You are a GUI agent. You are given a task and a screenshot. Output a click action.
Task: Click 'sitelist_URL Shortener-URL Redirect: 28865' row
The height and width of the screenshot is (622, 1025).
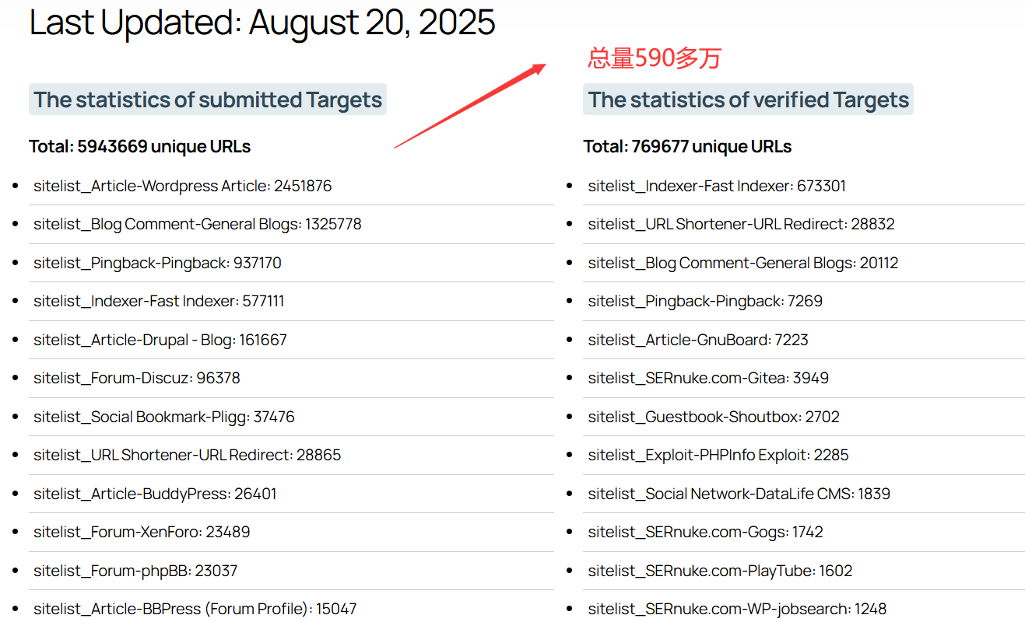tap(291, 455)
